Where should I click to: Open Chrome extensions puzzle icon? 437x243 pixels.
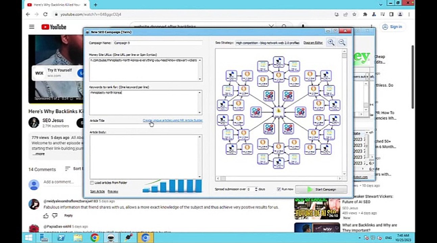[x=365, y=15]
